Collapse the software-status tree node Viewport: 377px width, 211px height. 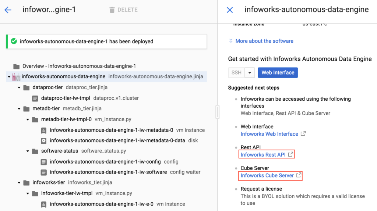point(28,151)
